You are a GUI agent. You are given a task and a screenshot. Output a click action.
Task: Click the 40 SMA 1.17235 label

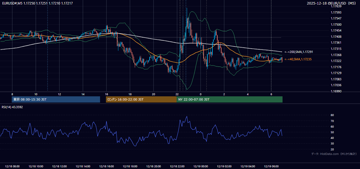coord(298,59)
